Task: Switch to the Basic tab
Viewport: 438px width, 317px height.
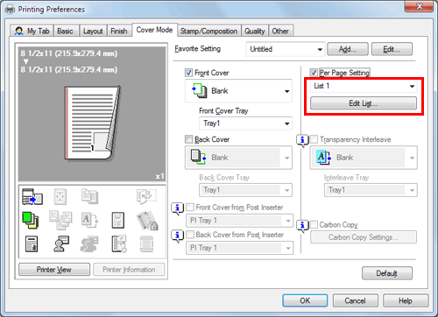Action: (x=65, y=31)
